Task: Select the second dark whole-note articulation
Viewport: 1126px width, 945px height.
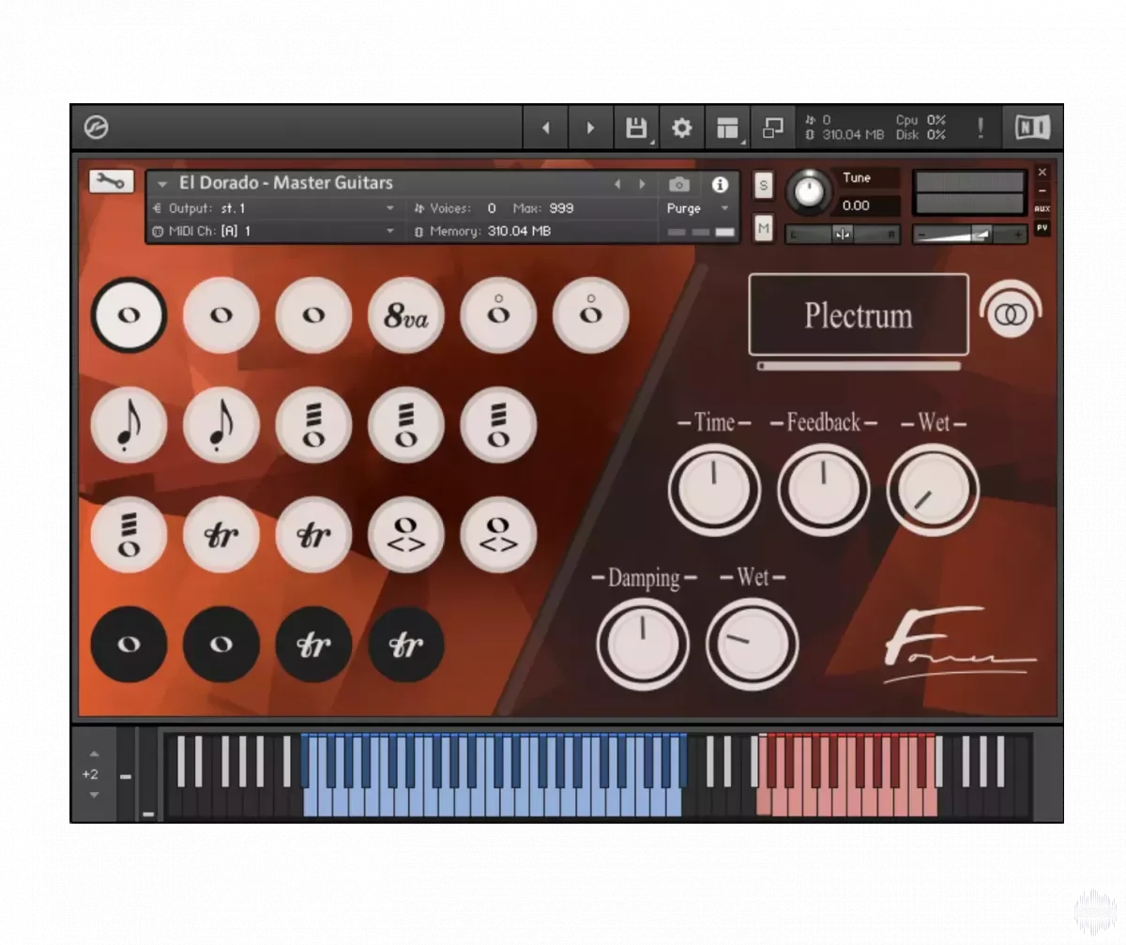Action: point(221,645)
